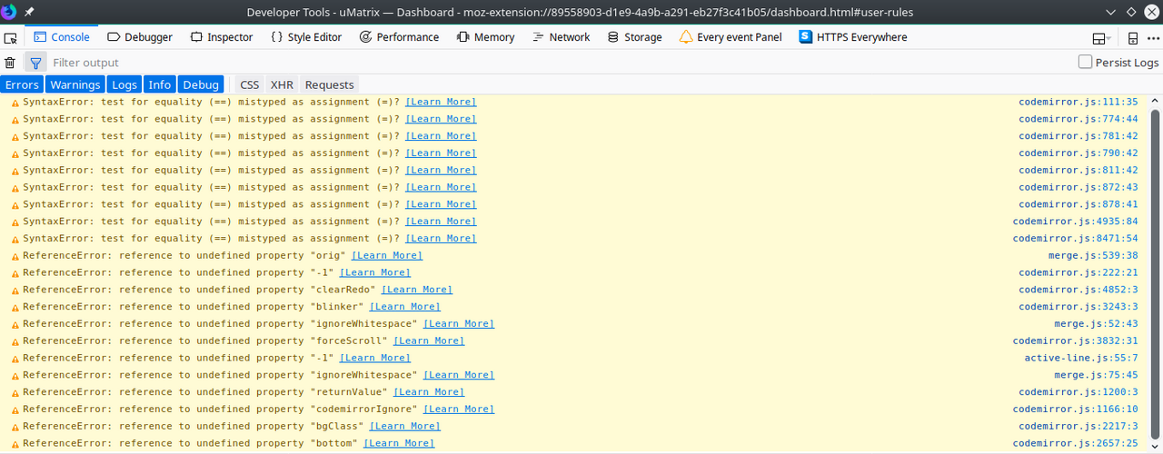Enable the XHR filter

tap(282, 84)
